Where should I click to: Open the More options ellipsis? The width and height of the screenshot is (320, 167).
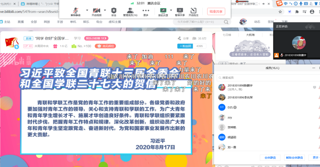coord(146,11)
